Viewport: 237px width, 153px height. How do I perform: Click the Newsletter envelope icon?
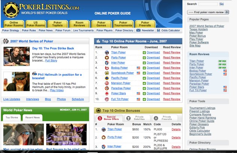point(138,30)
